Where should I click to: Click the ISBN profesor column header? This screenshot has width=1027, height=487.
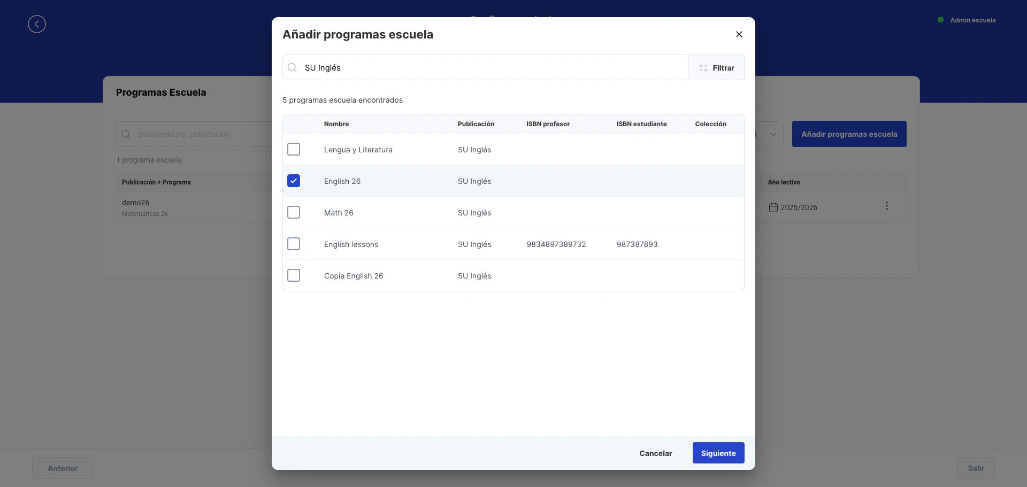coord(548,124)
